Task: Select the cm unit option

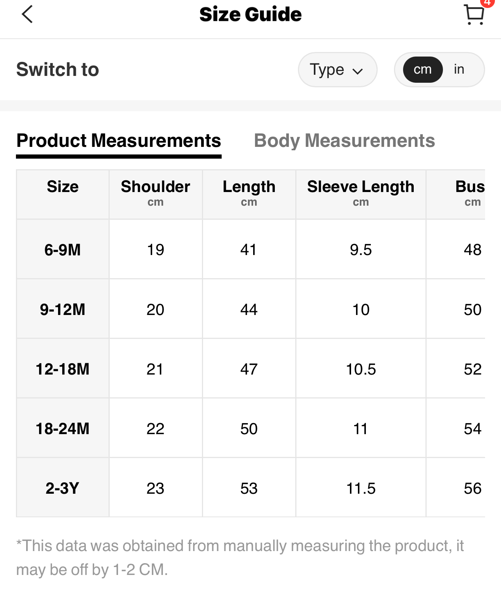Action: pos(422,69)
